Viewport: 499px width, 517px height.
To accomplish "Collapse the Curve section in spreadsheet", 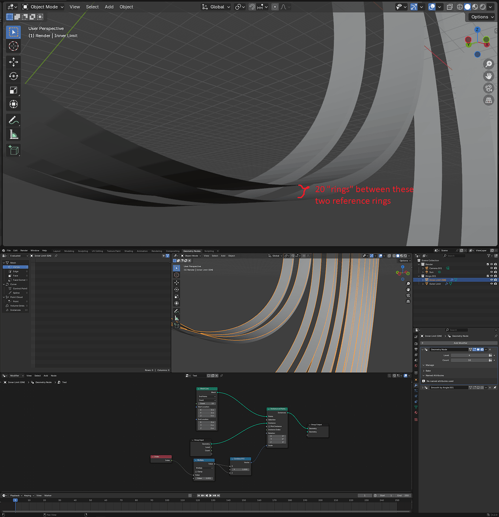I will pos(4,284).
